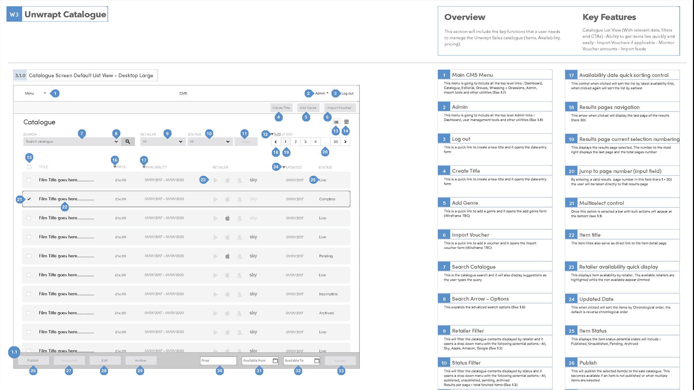Open the Menu dropdown in CMS header
This screenshot has width=694, height=390.
35,93
